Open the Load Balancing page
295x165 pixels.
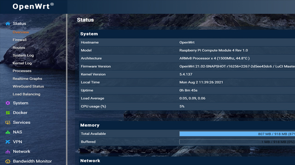[x=26, y=94]
